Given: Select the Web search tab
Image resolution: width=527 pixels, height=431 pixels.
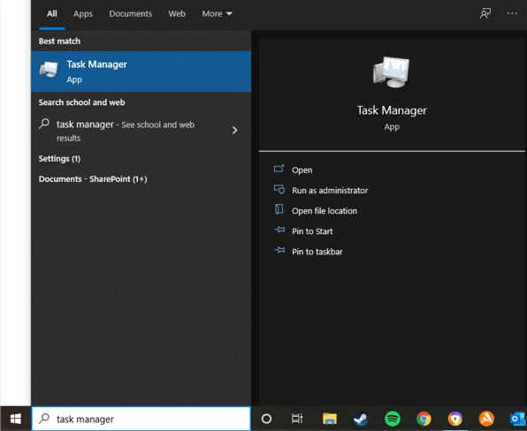Looking at the screenshot, I should coord(177,14).
